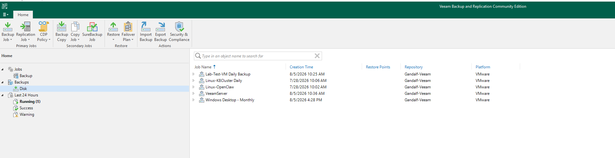Screen dimensions: 615x158
Task: Select the Linux-K8Cluster Daily job
Action: (x=224, y=81)
